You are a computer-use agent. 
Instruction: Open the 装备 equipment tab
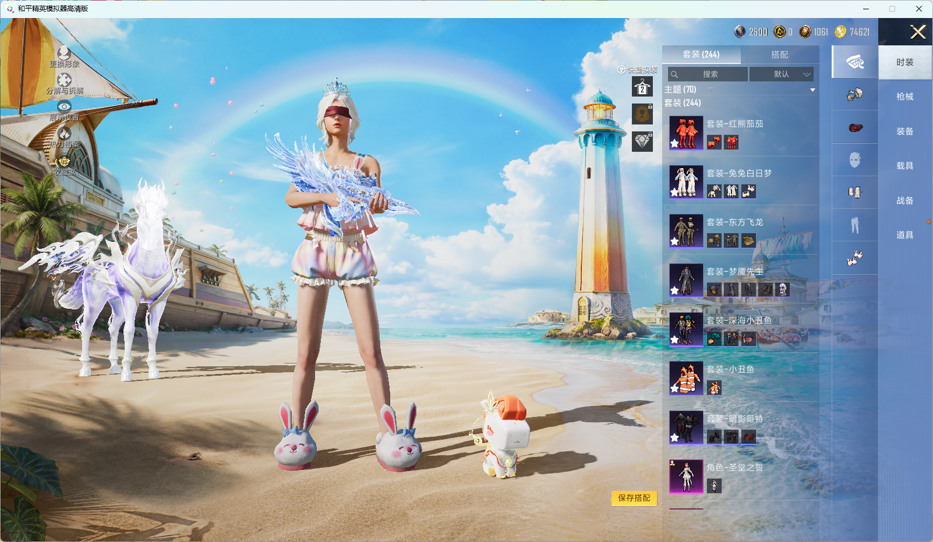coord(905,131)
